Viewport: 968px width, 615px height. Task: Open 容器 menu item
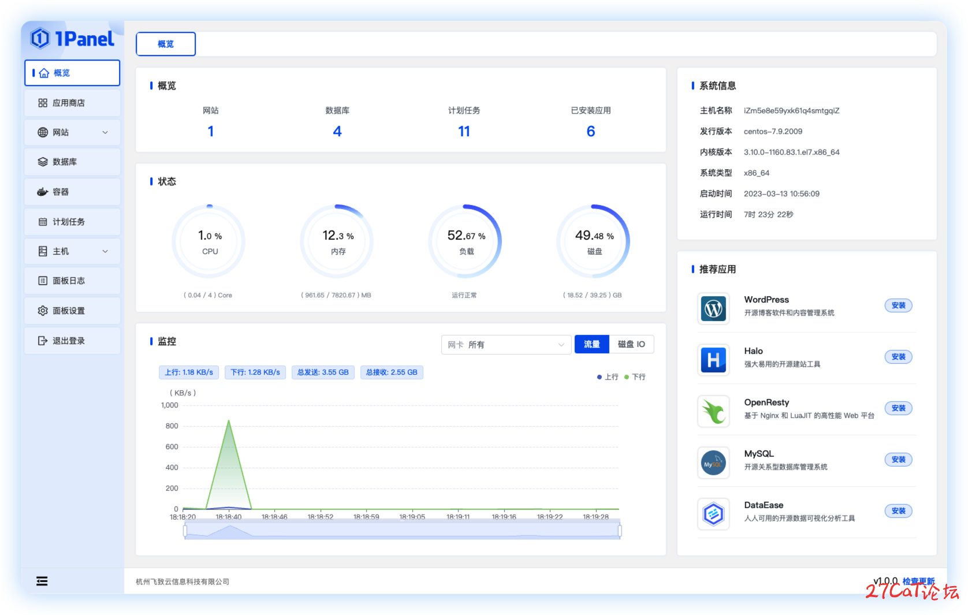point(72,192)
